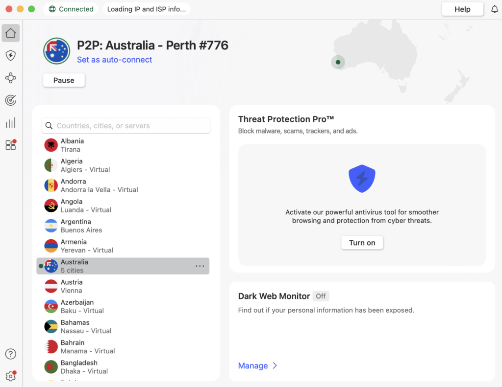Select Australia 5 cities row
502x387 pixels.
[x=123, y=266]
